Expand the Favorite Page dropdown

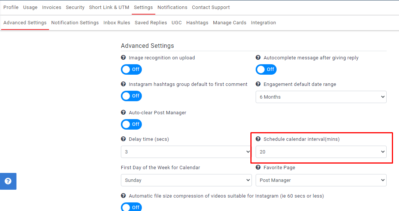pos(321,180)
